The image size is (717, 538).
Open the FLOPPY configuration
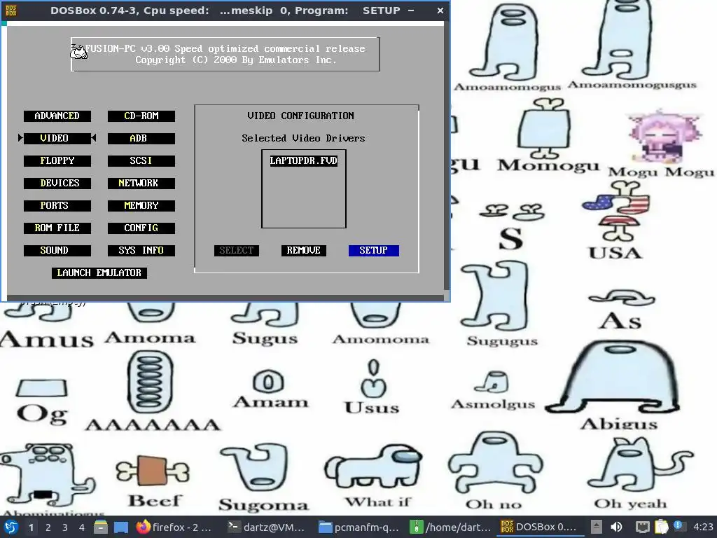pos(57,161)
